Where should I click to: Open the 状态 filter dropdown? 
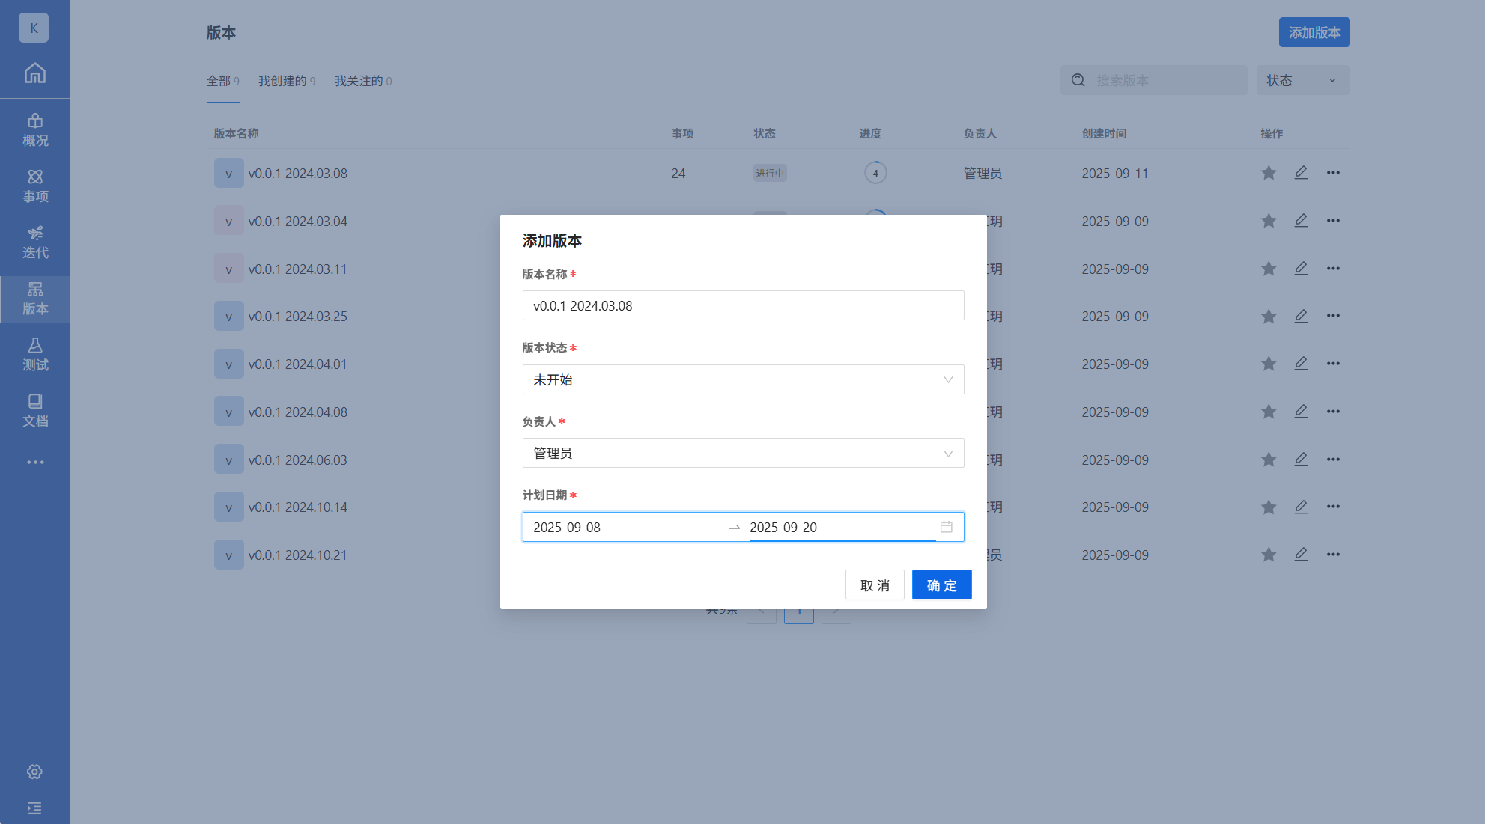pos(1302,80)
